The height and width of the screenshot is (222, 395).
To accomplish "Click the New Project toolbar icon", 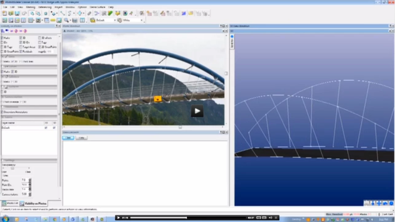I will [5, 13].
